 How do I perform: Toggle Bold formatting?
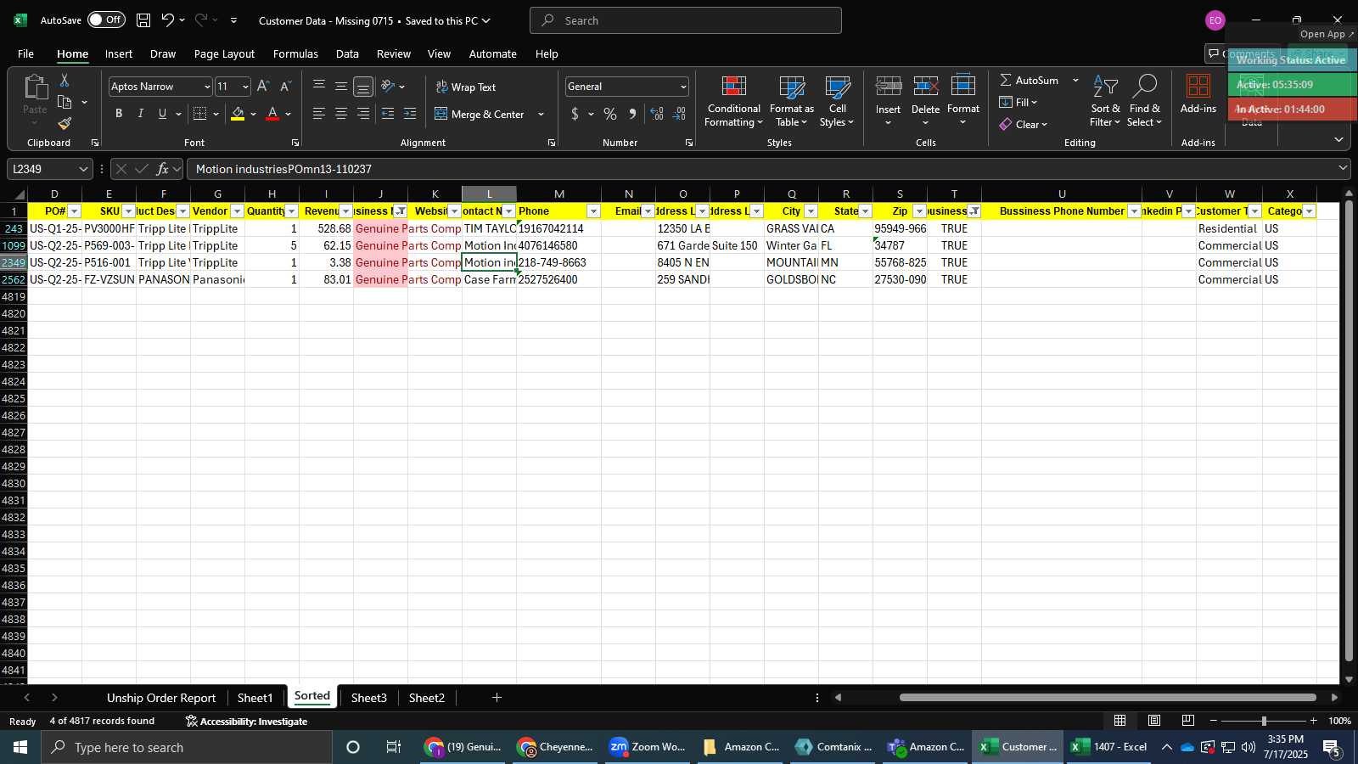tap(119, 114)
